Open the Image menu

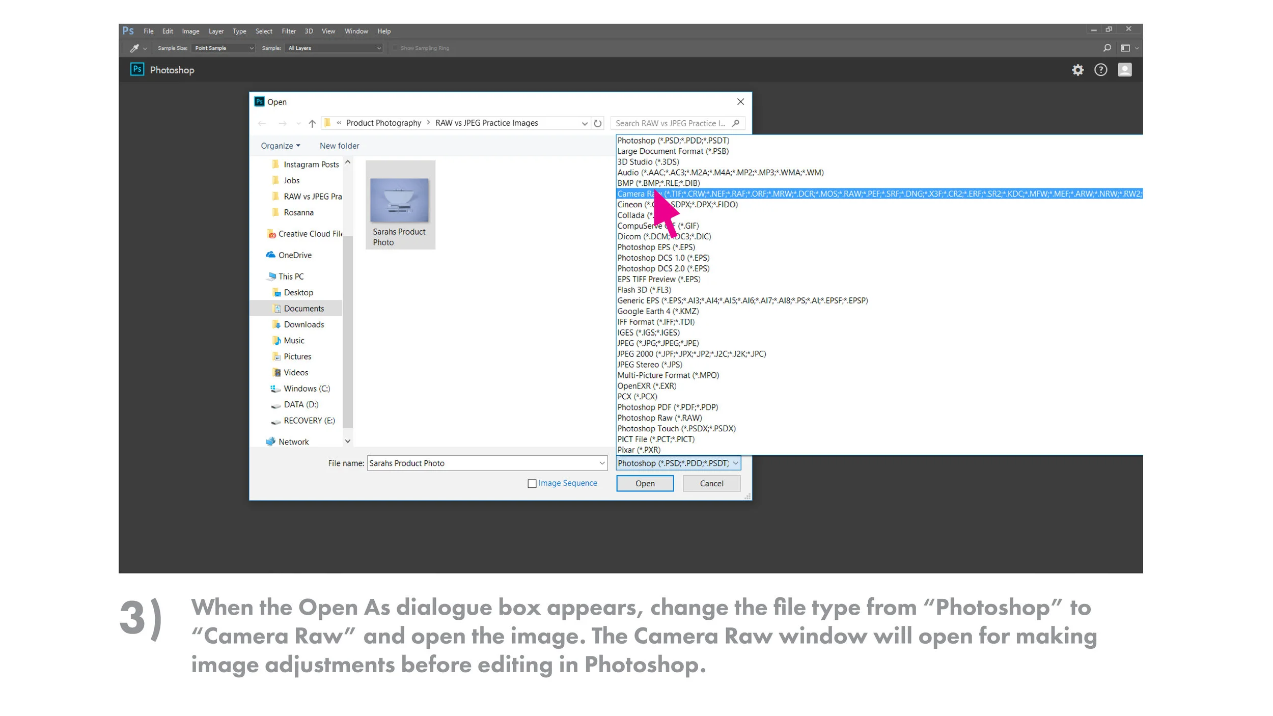click(190, 31)
